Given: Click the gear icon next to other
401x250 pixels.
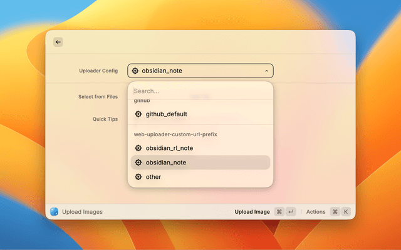Looking at the screenshot, I should (138, 177).
